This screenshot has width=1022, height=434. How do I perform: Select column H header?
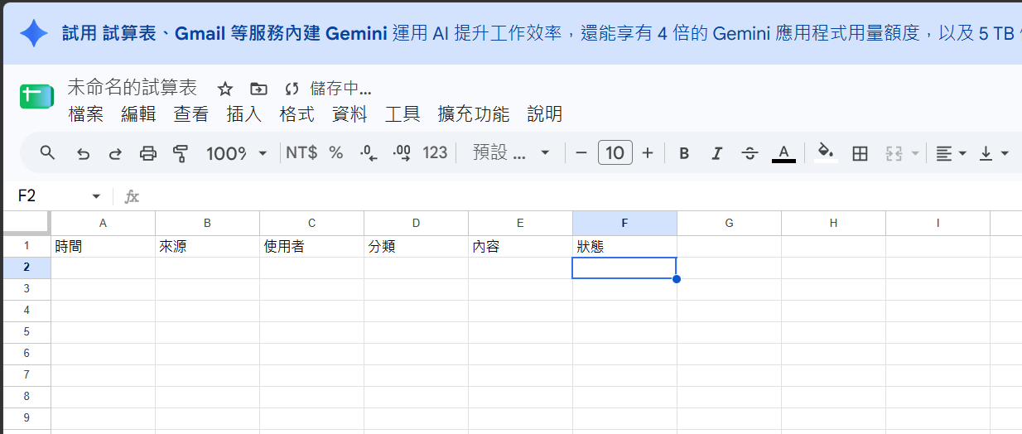click(x=833, y=223)
